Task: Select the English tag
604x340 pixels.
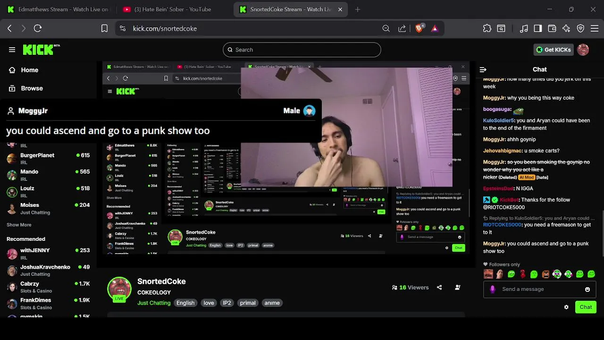Action: (x=185, y=303)
